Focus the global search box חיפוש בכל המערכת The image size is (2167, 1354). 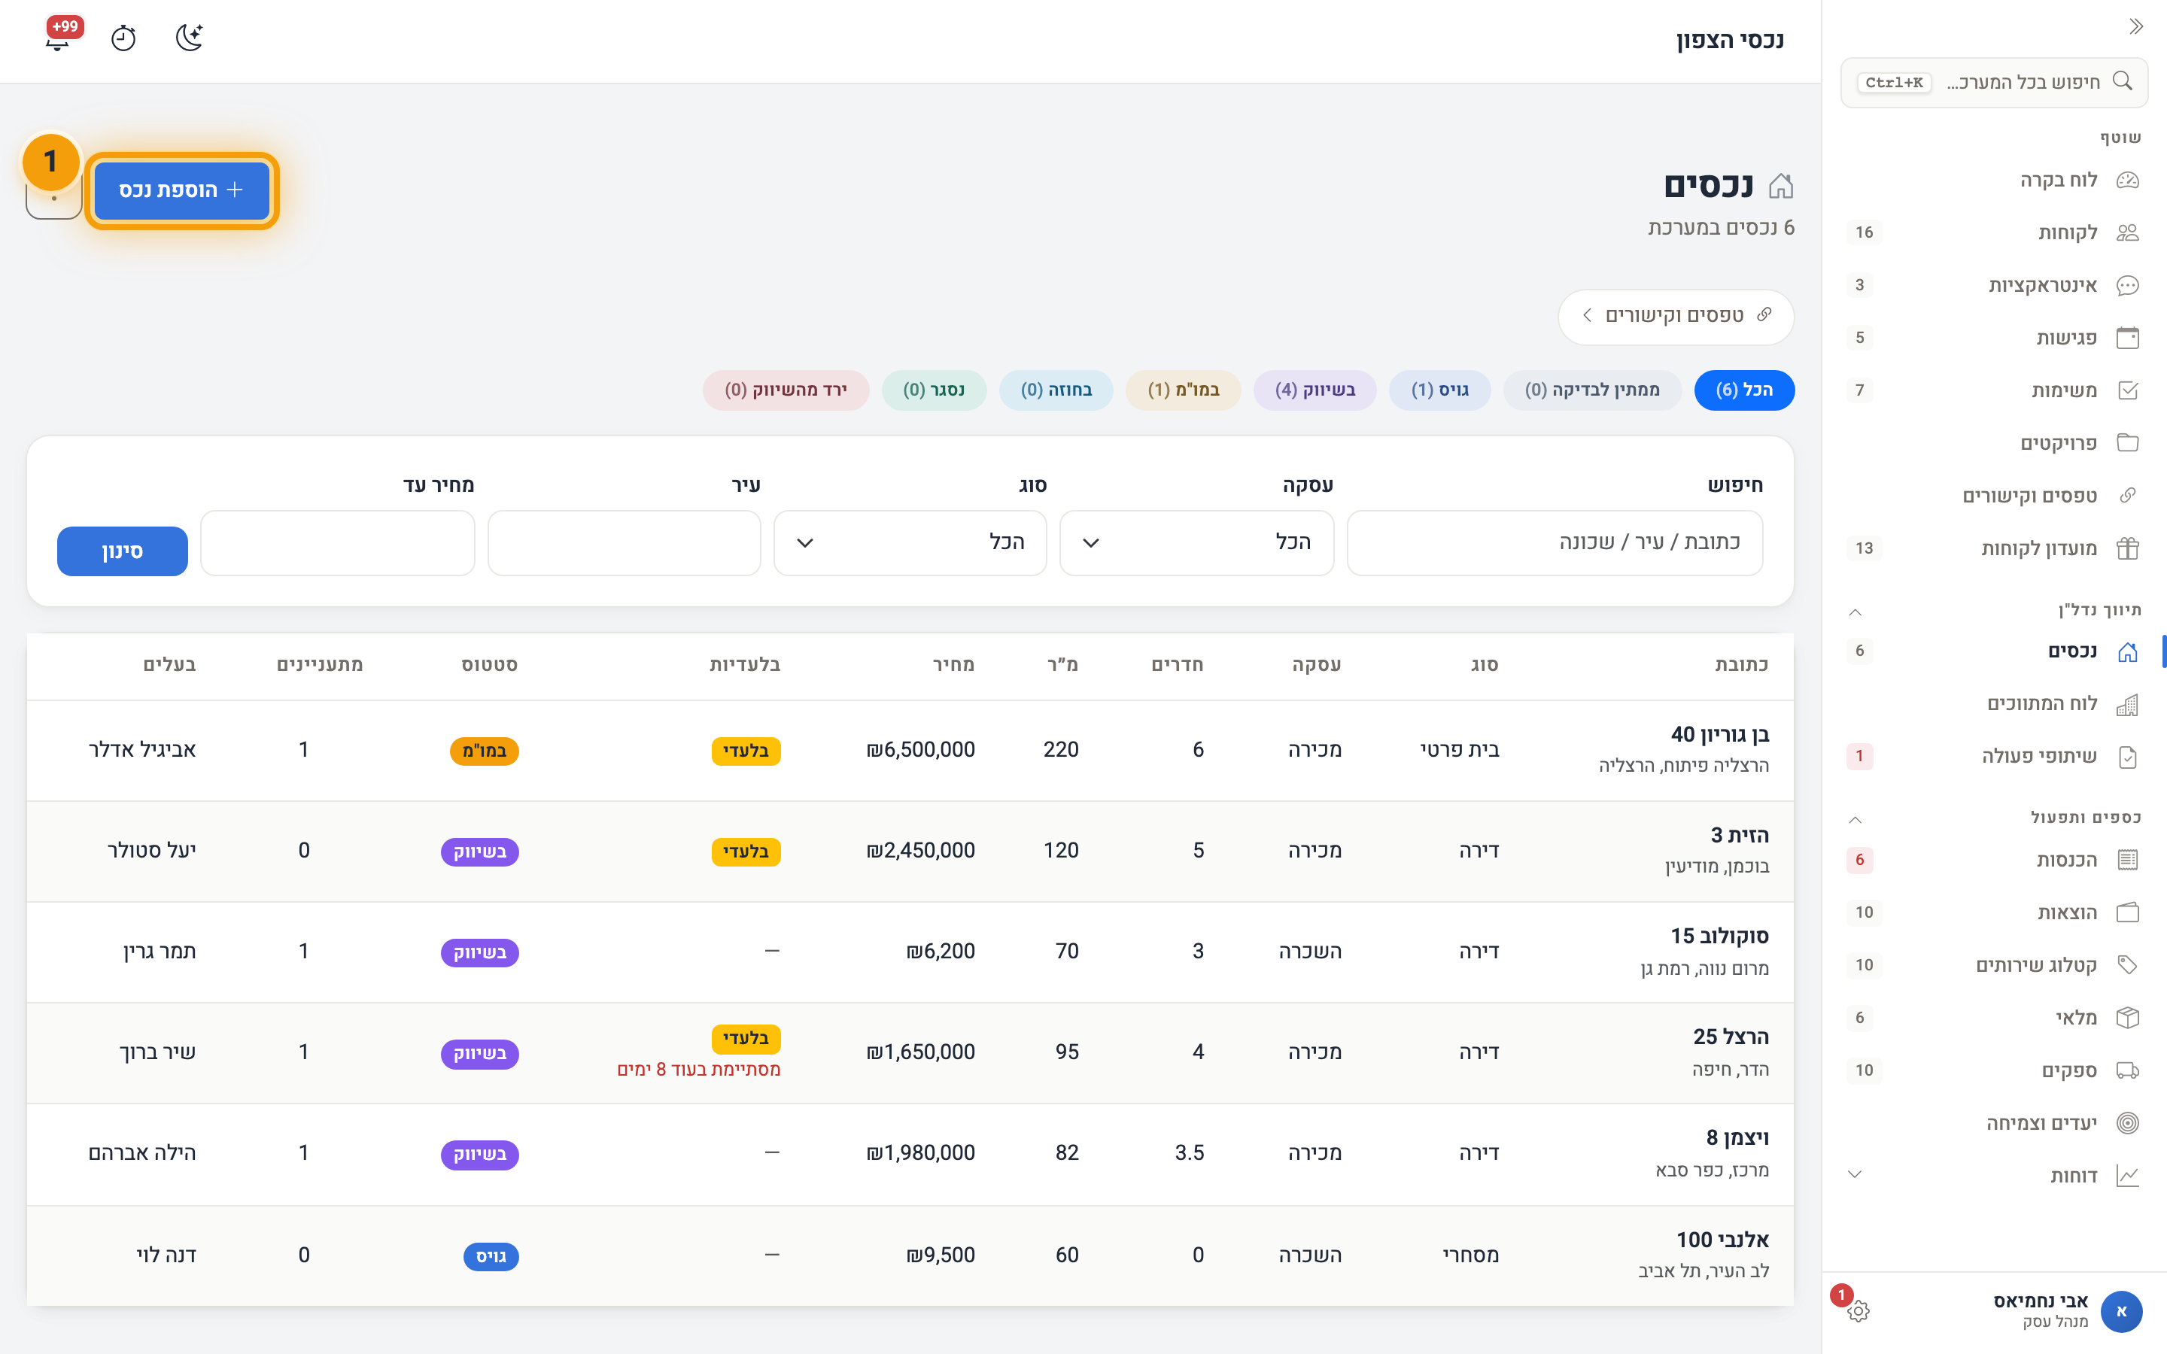pos(1994,83)
